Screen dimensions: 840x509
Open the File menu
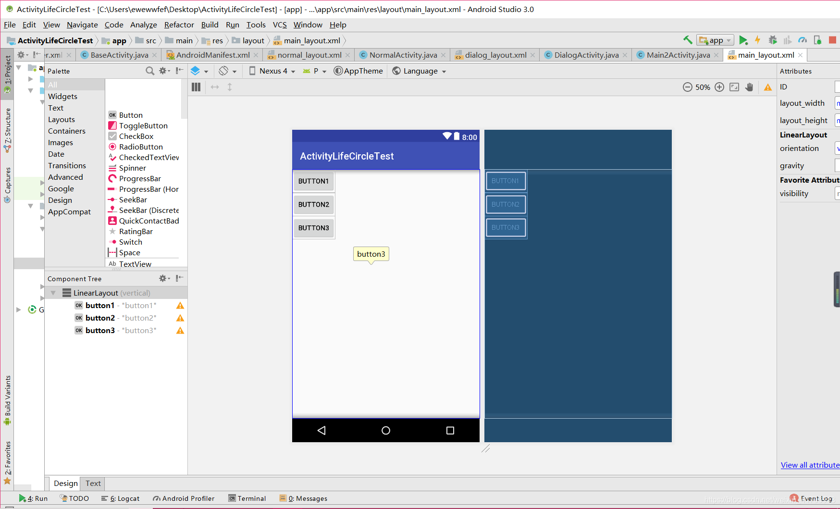pyautogui.click(x=10, y=25)
